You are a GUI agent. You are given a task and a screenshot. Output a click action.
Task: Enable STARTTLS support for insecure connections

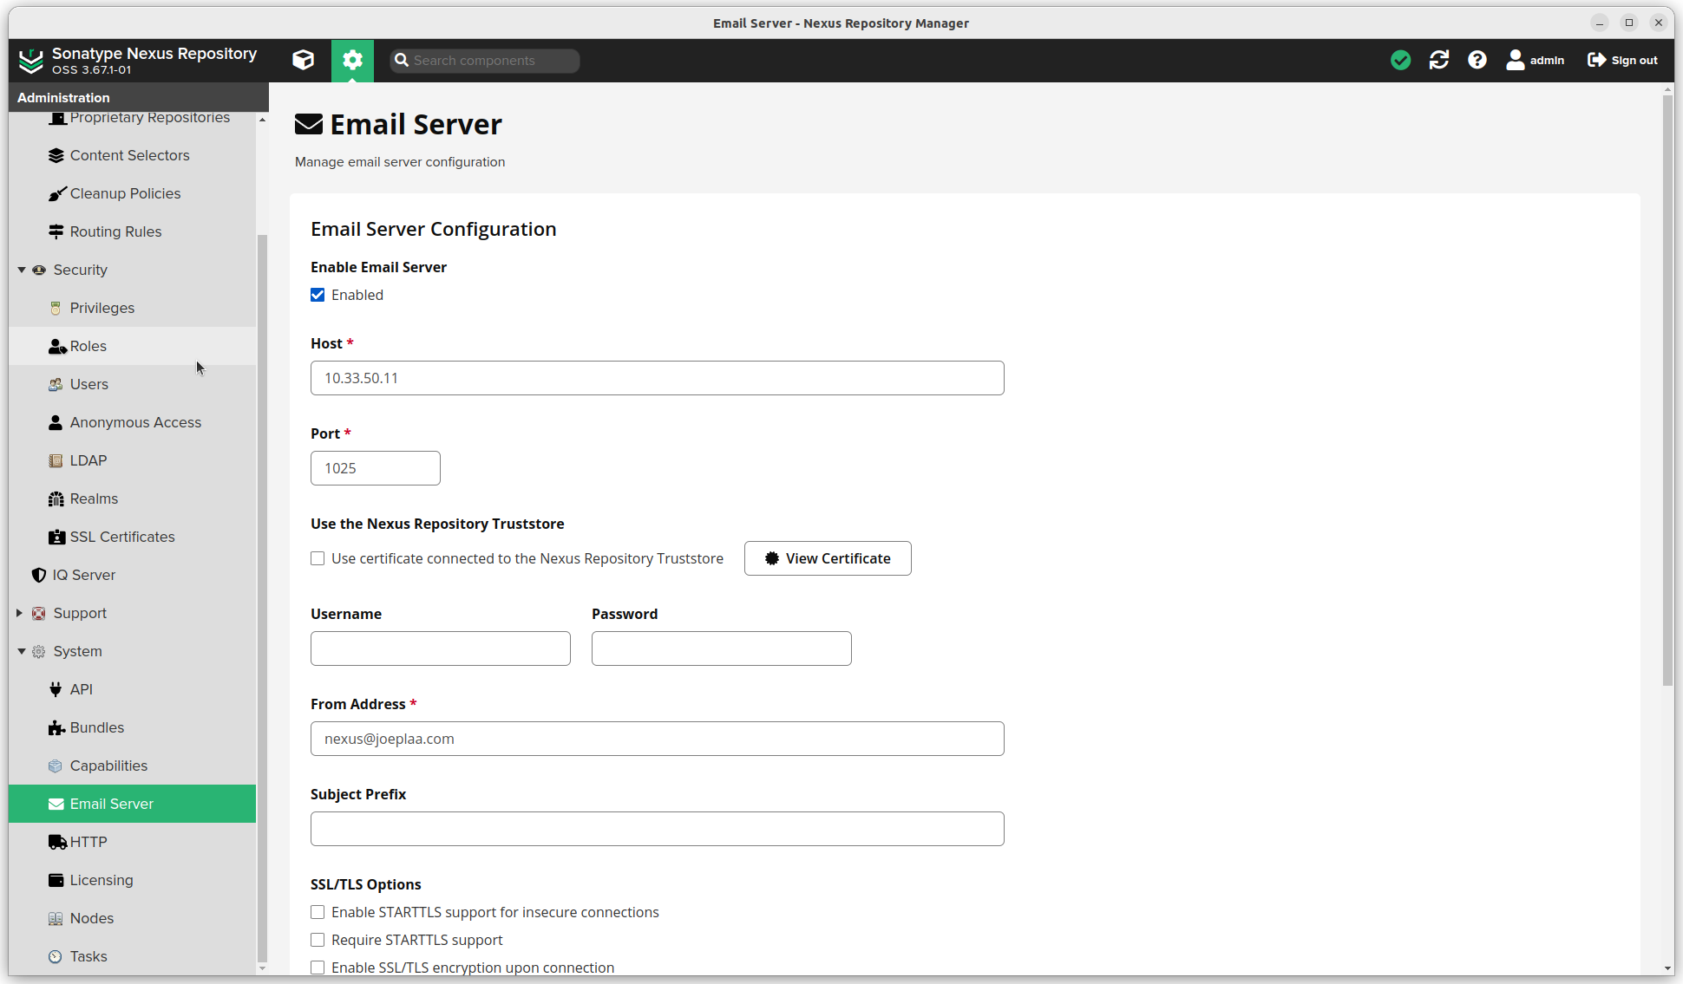[318, 912]
